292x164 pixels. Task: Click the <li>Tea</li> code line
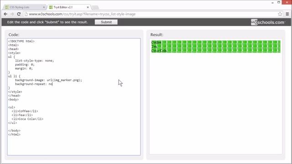coord(22,115)
